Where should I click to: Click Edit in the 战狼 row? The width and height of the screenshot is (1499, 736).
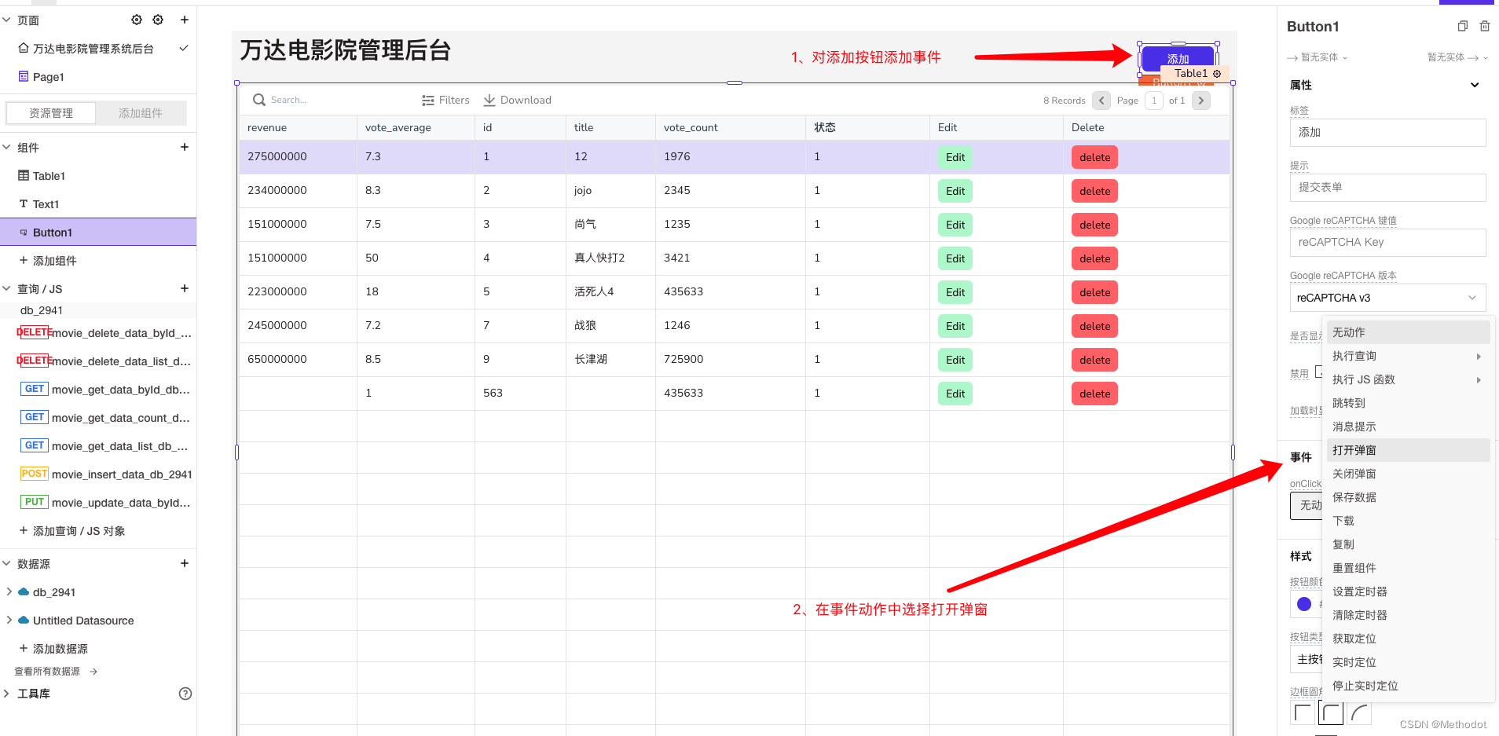pos(955,326)
